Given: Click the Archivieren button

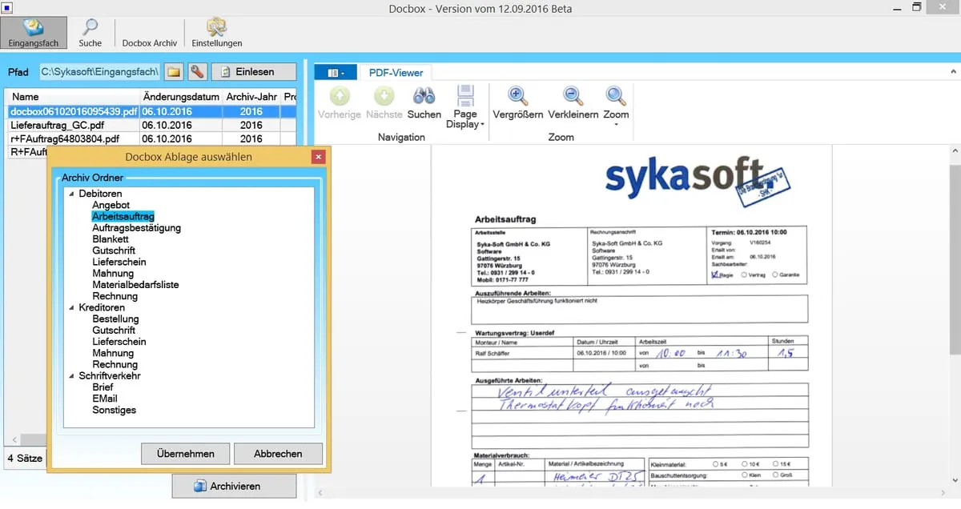Looking at the screenshot, I should [x=234, y=486].
